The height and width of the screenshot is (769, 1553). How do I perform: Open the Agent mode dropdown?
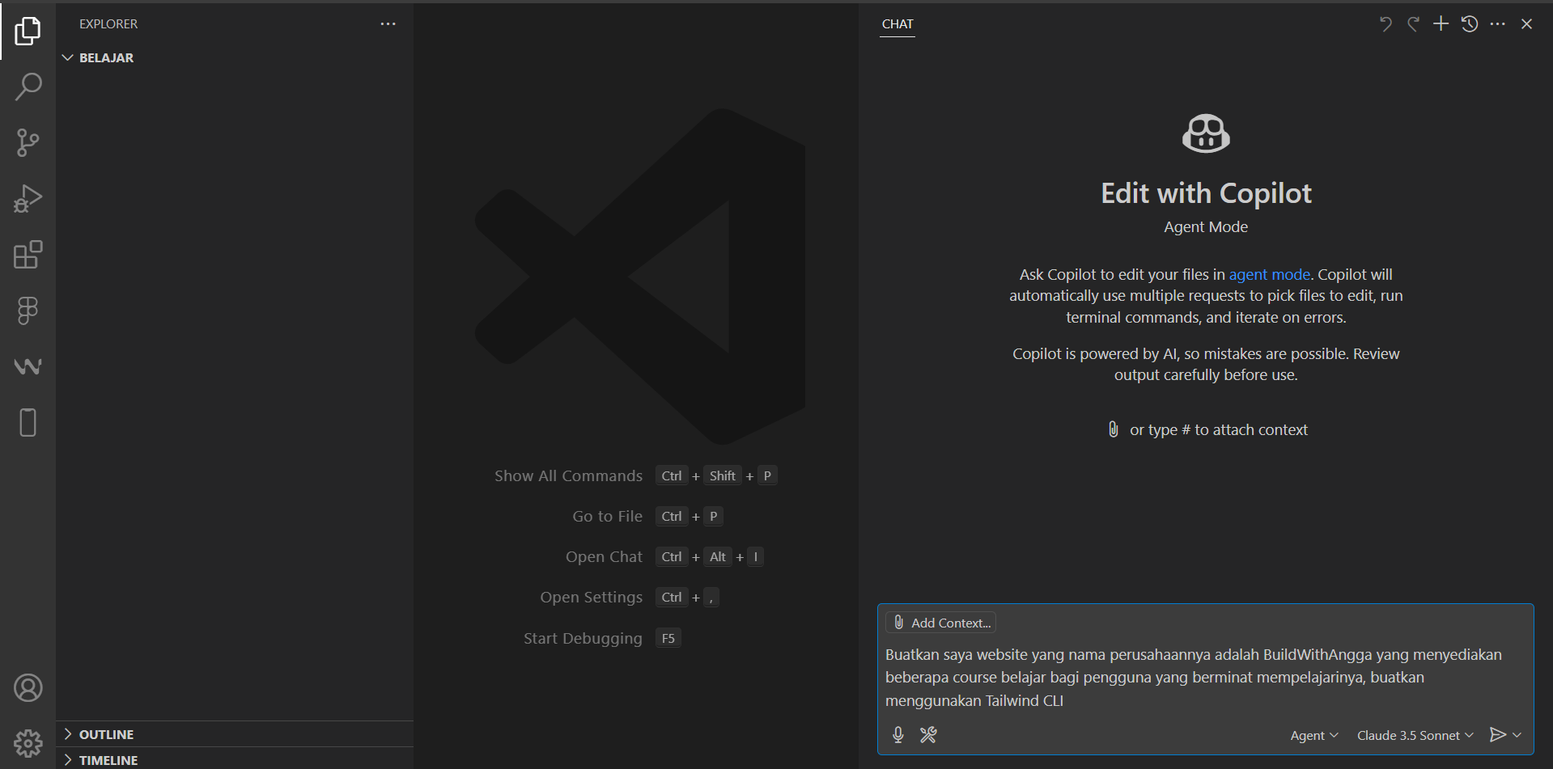click(x=1314, y=735)
